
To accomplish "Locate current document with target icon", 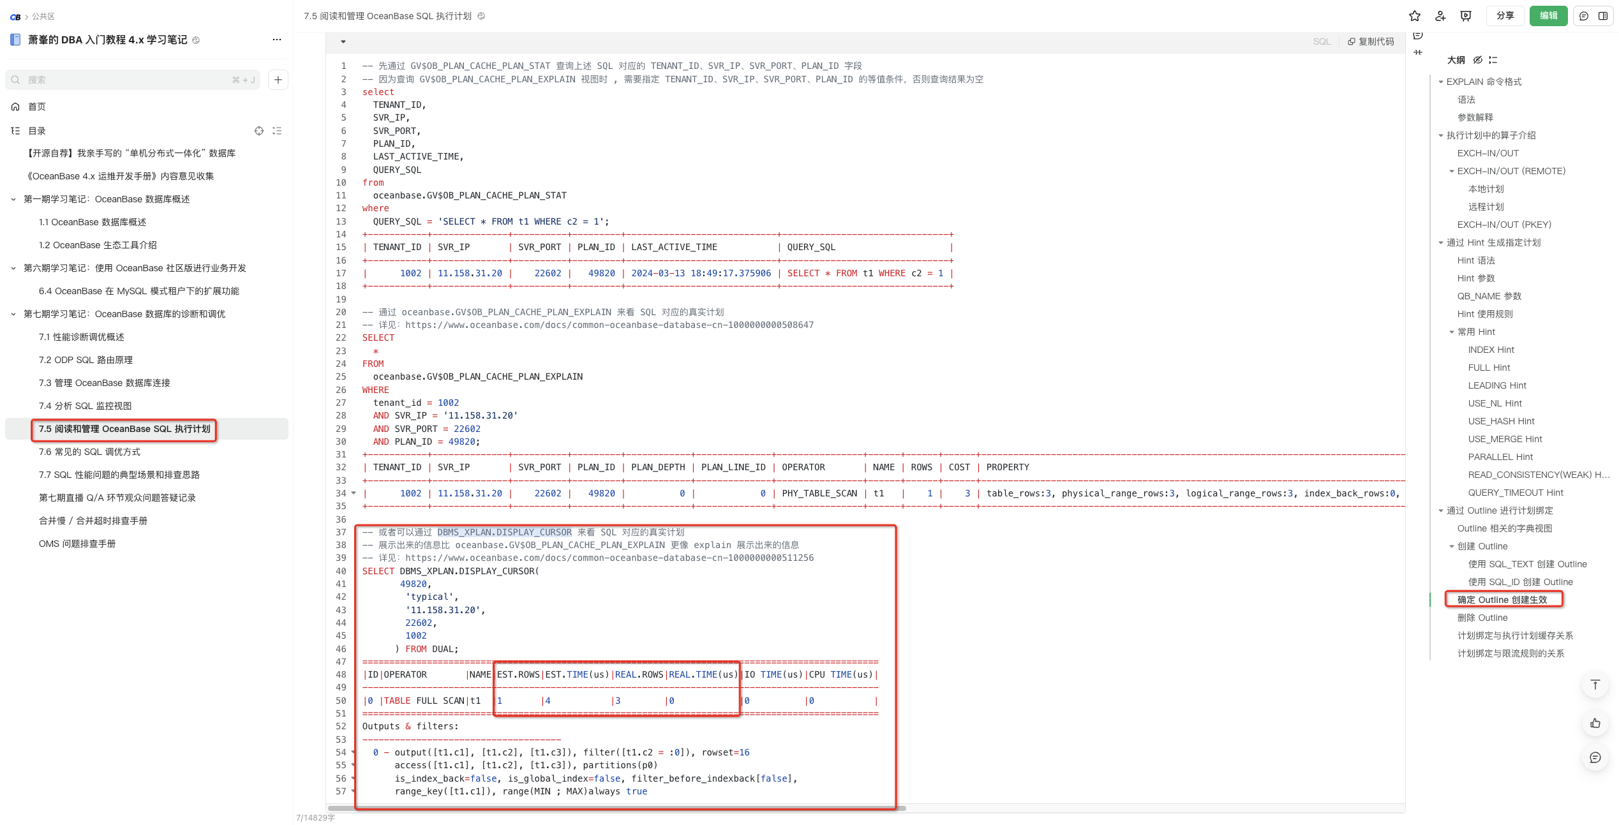I will (259, 131).
